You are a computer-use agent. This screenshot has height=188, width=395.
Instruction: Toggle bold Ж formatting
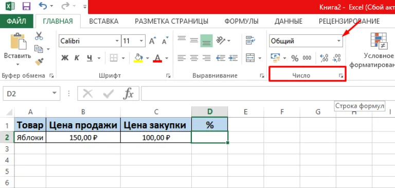(x=65, y=58)
